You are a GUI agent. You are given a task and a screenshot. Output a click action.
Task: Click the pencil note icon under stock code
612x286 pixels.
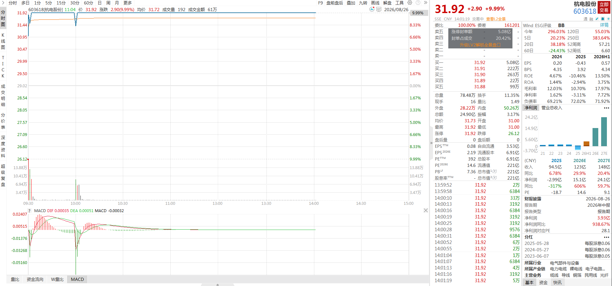597,19
